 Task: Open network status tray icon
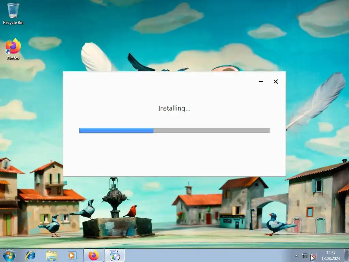tap(304, 256)
